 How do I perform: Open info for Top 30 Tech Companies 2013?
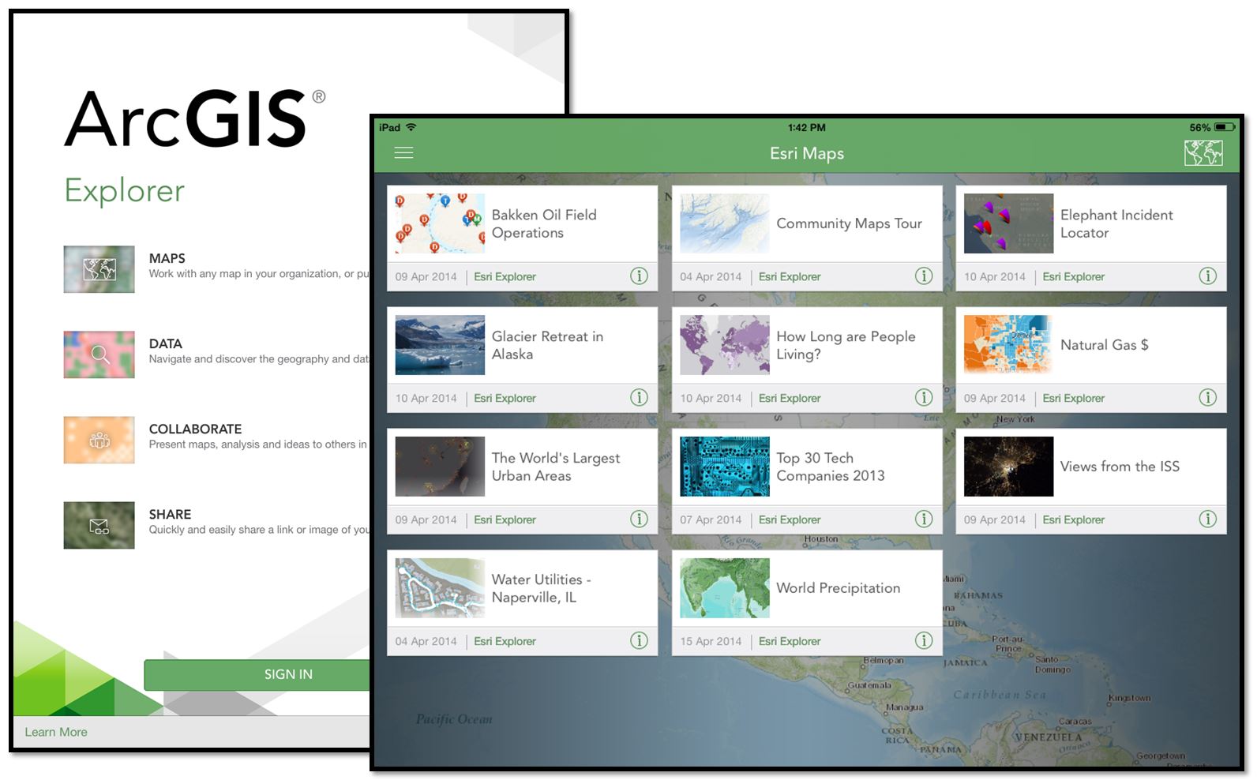[924, 519]
